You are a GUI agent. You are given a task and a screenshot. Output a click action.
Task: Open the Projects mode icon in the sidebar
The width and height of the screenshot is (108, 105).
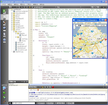[x=4, y=34]
